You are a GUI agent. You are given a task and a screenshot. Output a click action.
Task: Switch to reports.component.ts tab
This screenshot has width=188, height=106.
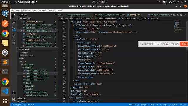coord(78,15)
